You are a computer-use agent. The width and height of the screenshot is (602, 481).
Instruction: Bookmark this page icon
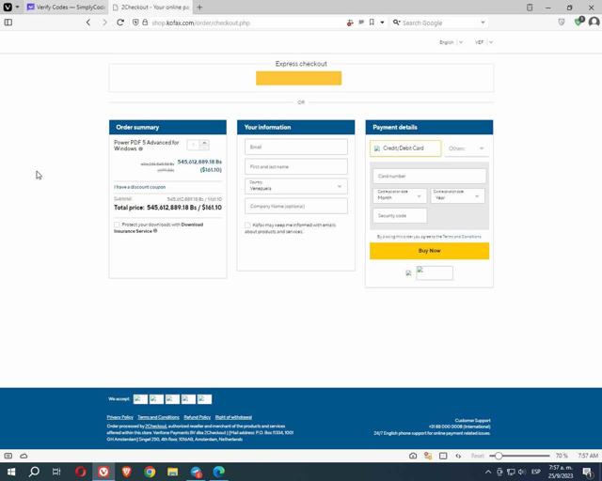click(372, 23)
